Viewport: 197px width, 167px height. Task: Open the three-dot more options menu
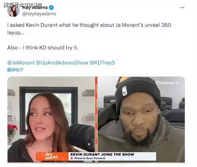point(182,8)
